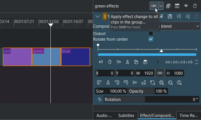The width and height of the screenshot is (201, 120).
Task: Go to previous keyframe
Action: tap(101, 62)
